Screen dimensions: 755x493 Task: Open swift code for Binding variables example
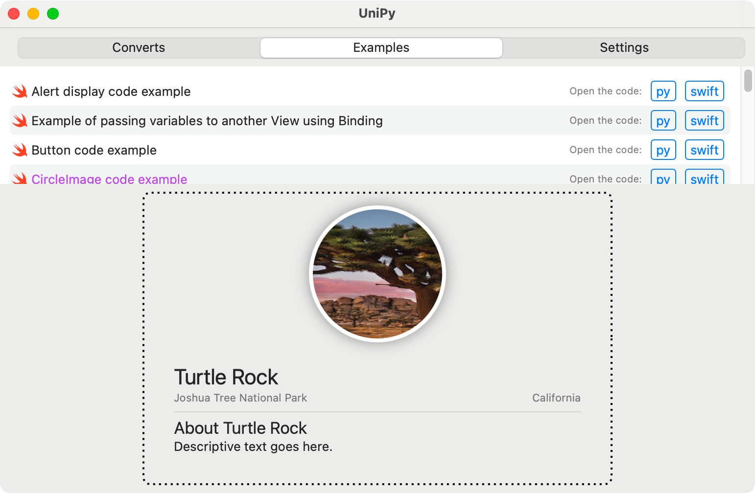tap(704, 121)
